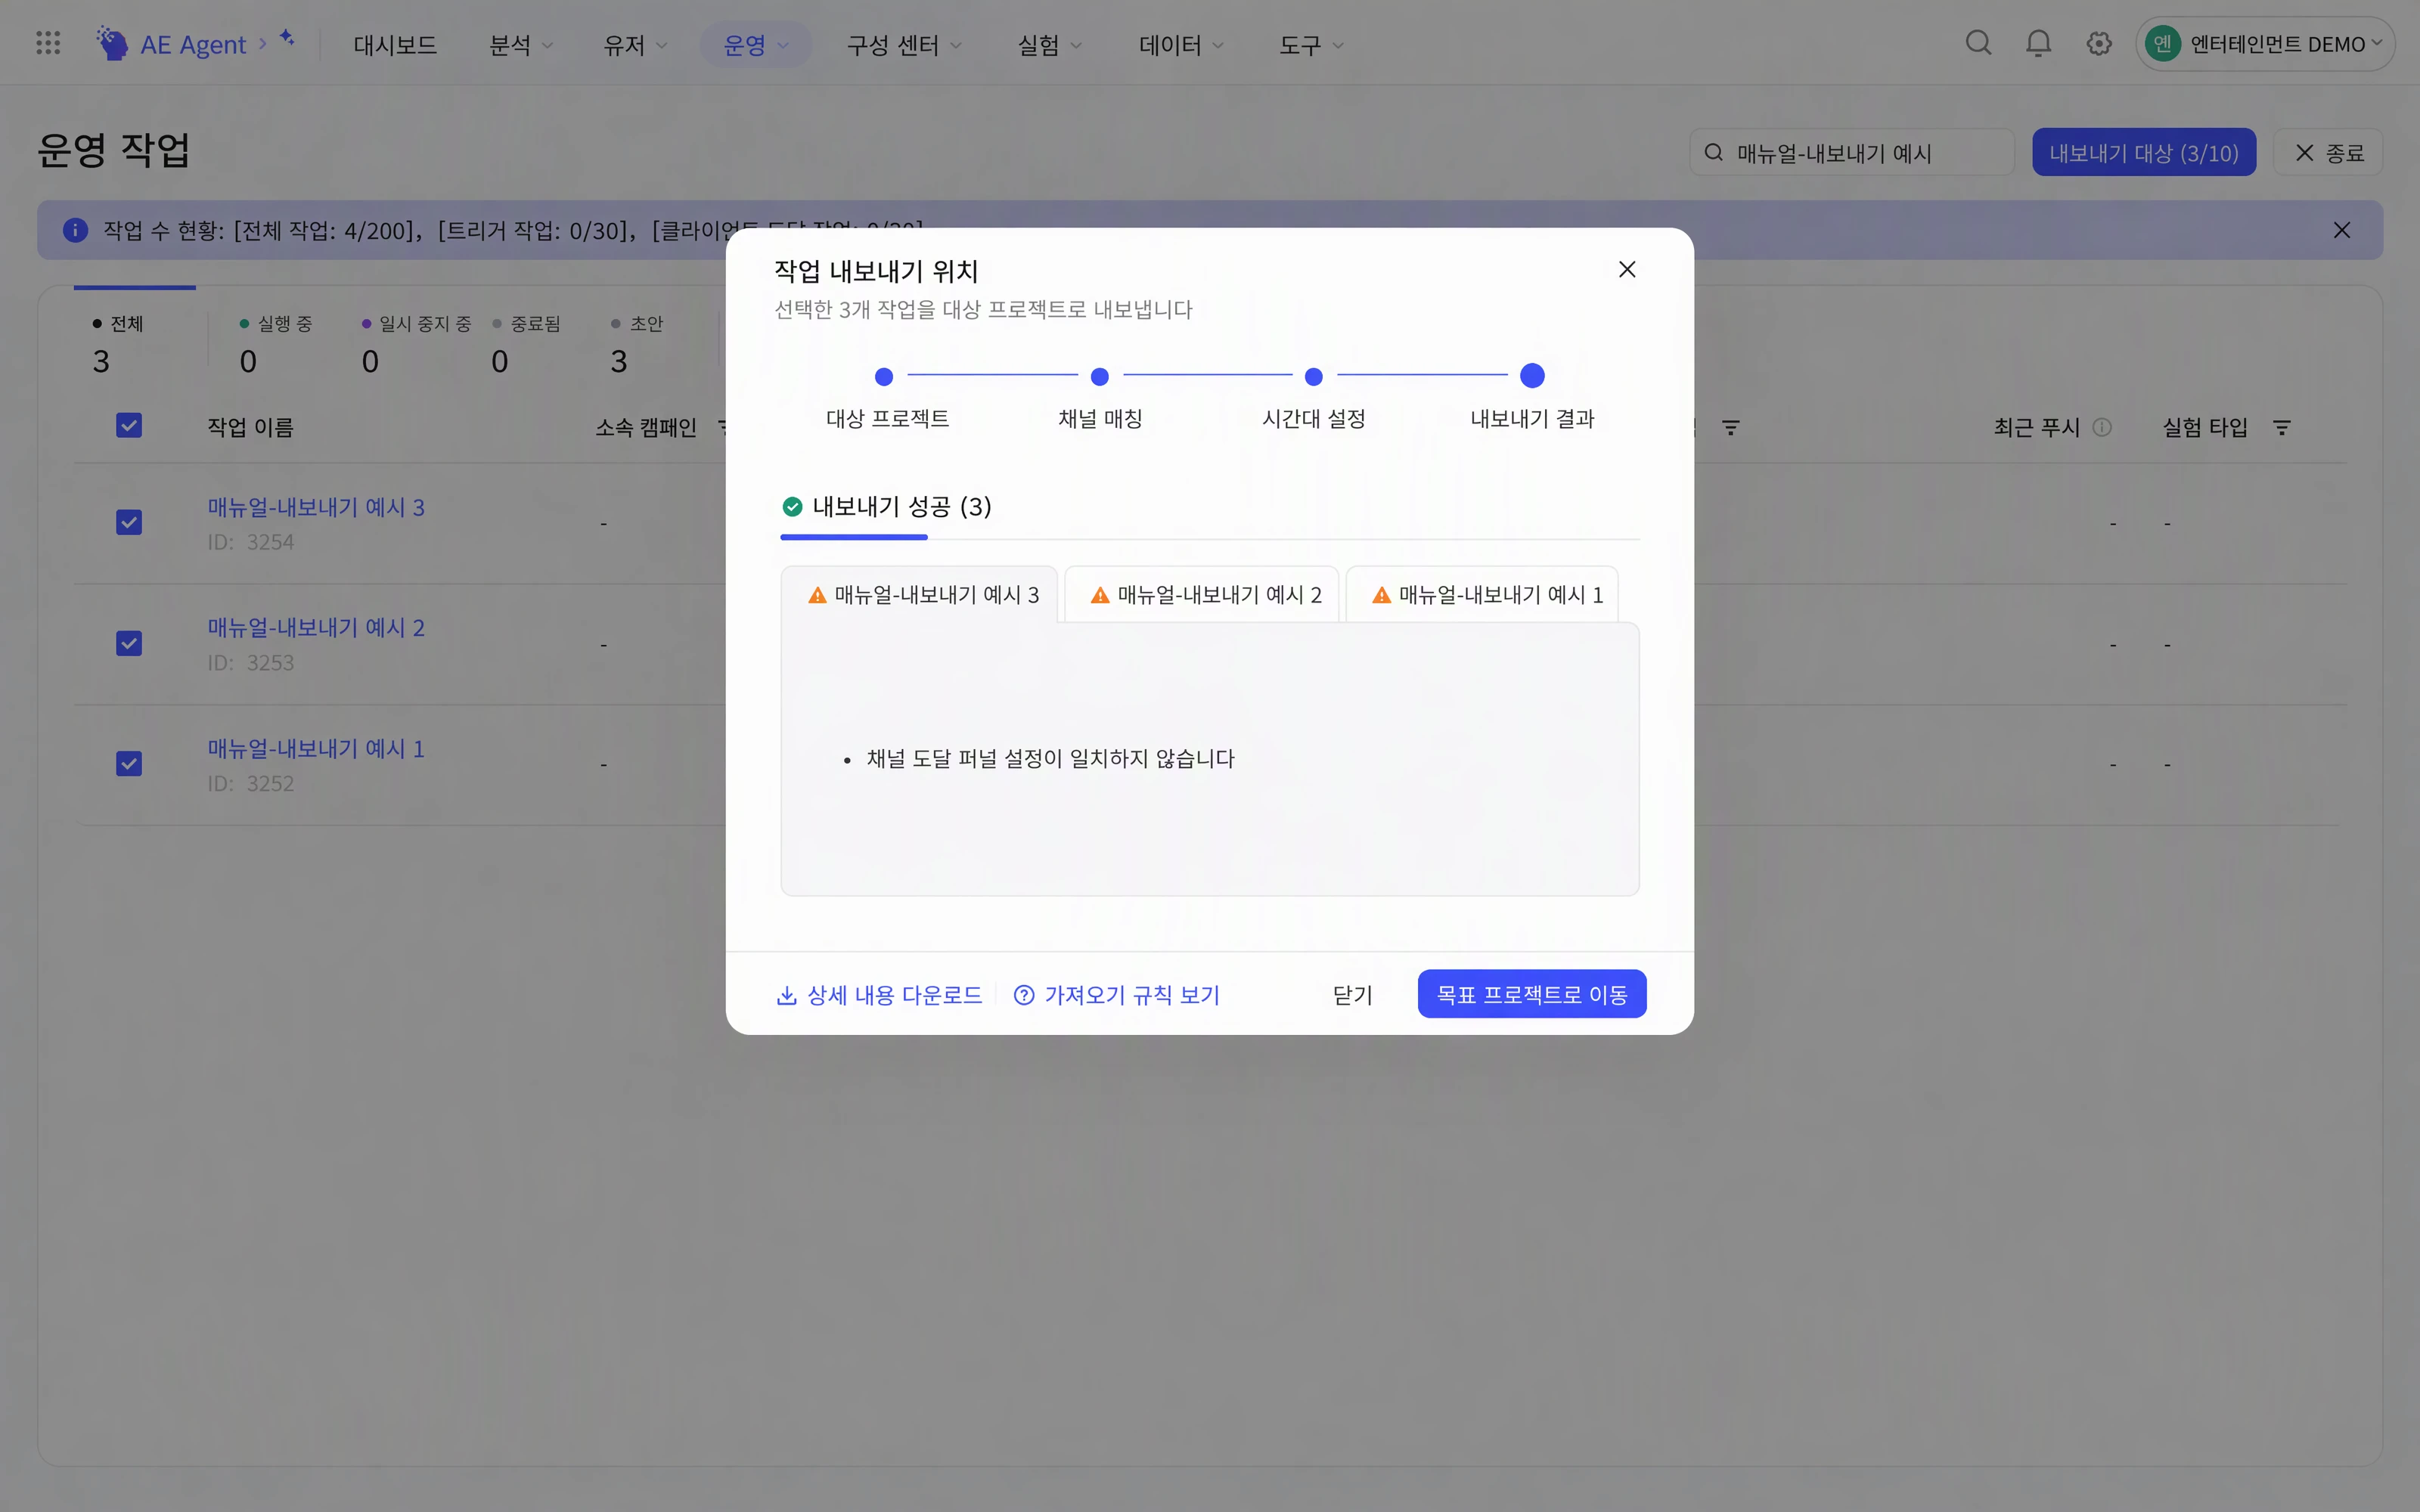Open the 엔터테인먼트 DEMO project dropdown
Screen dimensions: 2420x1512
coord(2265,44)
